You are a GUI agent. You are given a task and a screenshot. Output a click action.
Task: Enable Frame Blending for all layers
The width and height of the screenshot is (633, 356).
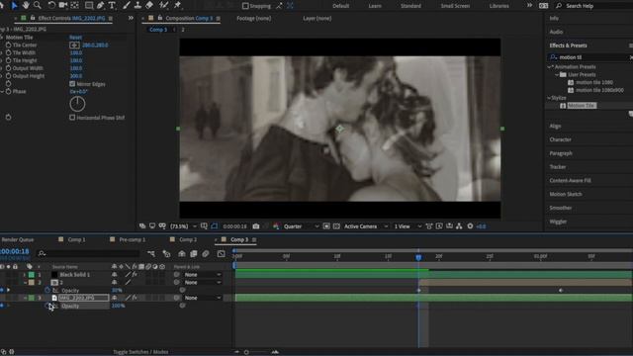pyautogui.click(x=194, y=254)
